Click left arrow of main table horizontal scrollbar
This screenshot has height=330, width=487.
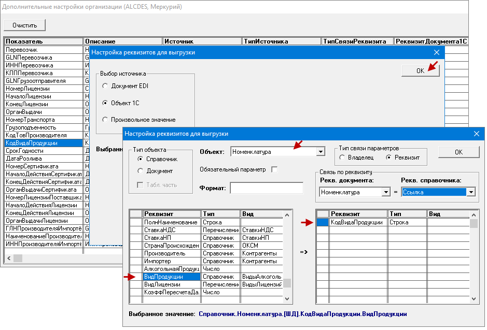[x=9, y=258]
